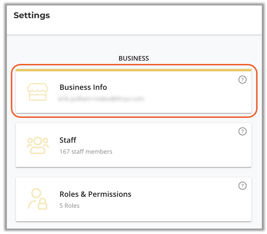This screenshot has width=267, height=234.
Task: Show help for Roles & Permissions
Action: click(x=242, y=186)
